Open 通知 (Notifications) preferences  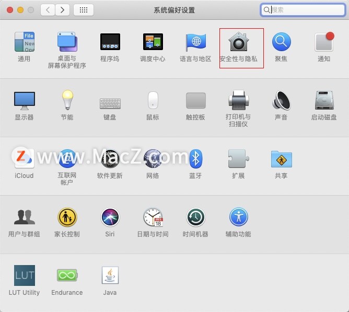pyautogui.click(x=324, y=42)
